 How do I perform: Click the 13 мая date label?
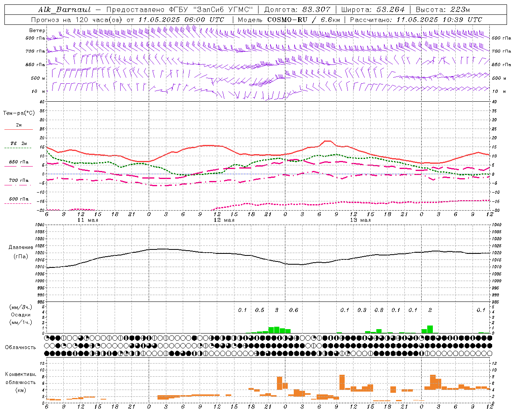coord(360,220)
